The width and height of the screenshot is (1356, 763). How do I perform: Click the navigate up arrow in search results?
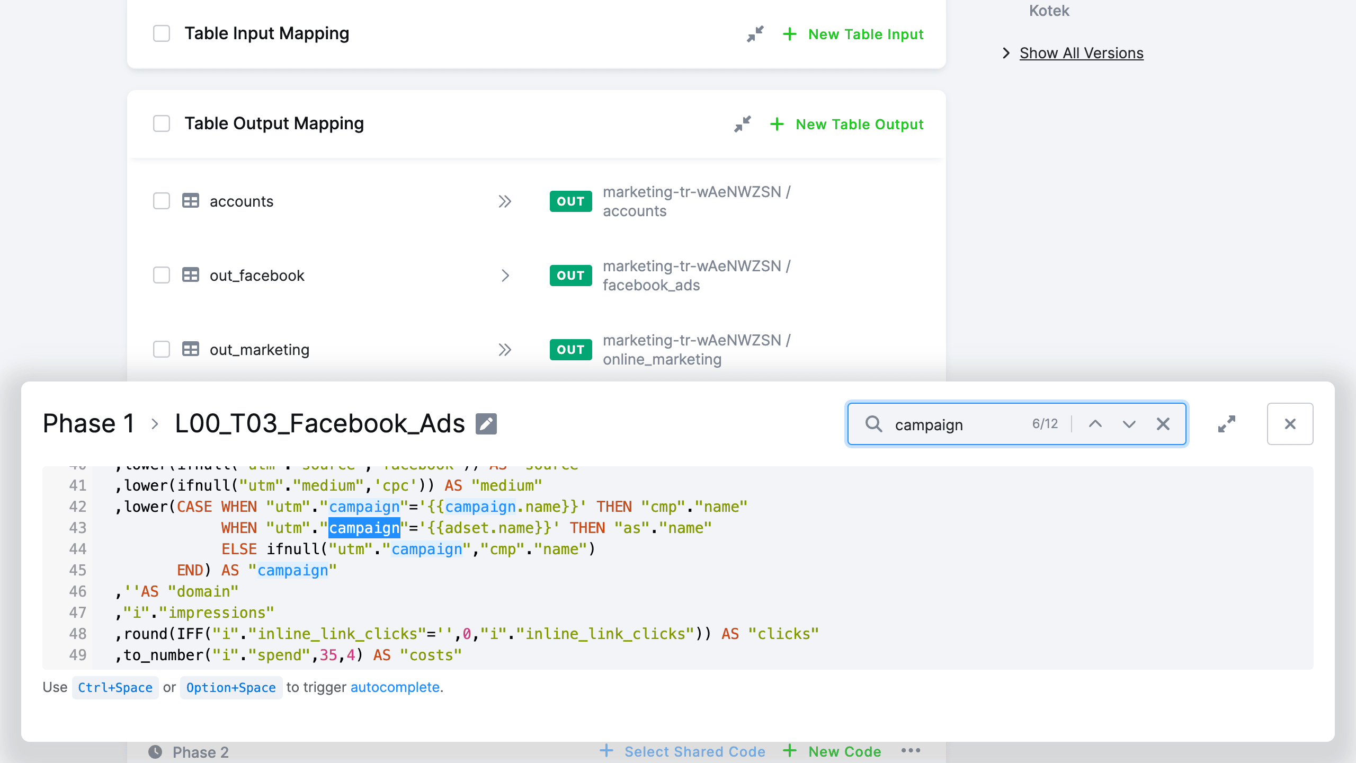pos(1095,424)
